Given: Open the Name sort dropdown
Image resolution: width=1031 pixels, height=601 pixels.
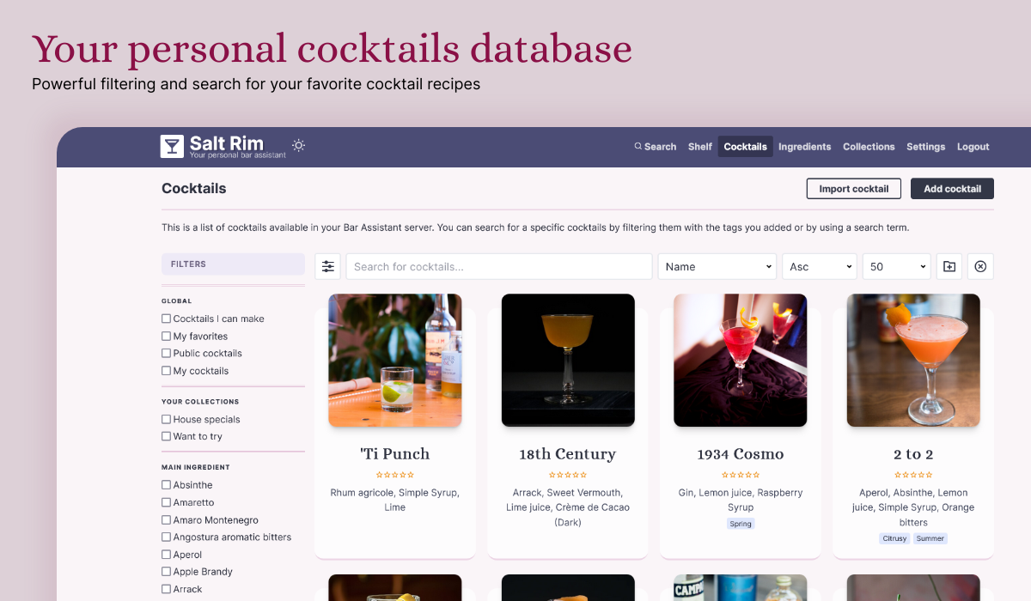Looking at the screenshot, I should click(717, 266).
